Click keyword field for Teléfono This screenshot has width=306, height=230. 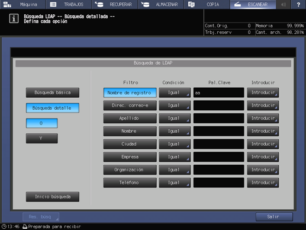tap(218, 183)
